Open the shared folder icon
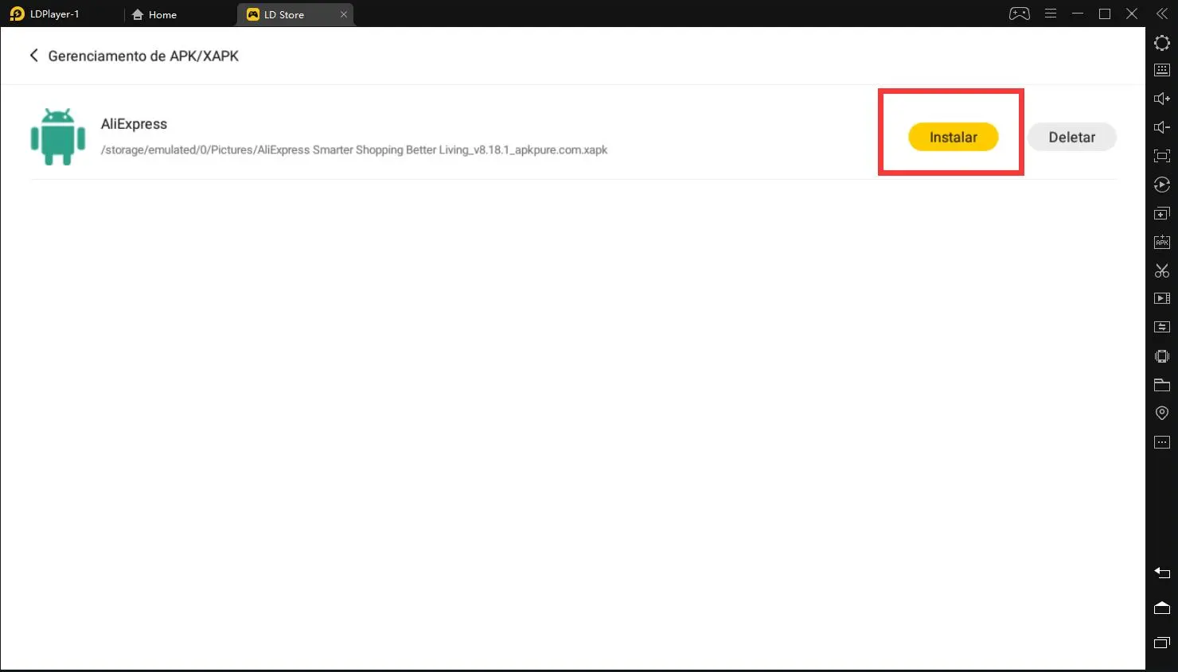The height and width of the screenshot is (672, 1178). pos(1162,385)
